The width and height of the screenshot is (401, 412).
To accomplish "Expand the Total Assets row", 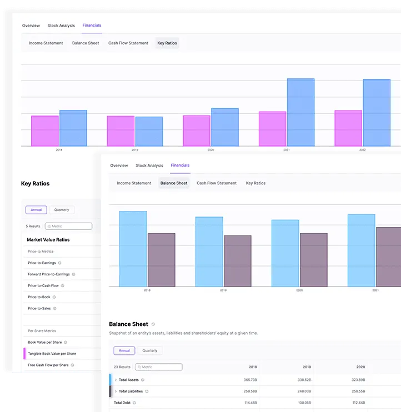I will tap(116, 380).
